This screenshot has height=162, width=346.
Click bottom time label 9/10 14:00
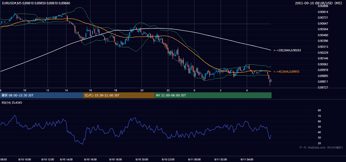(x=66, y=160)
